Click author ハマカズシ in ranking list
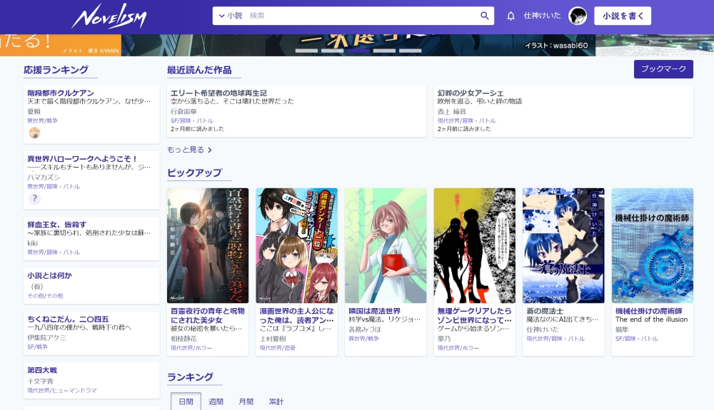714x410 pixels. 44,178
